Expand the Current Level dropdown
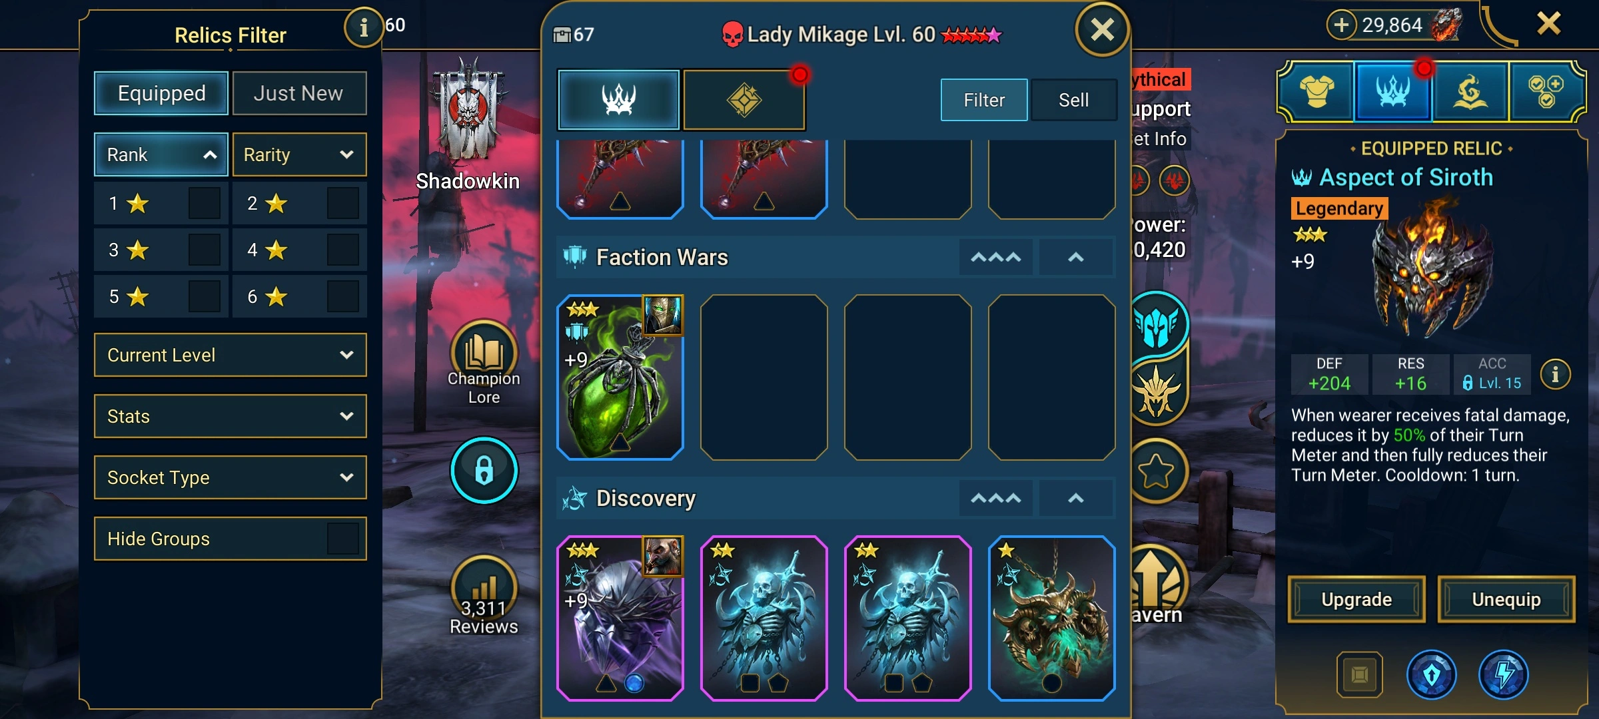 click(231, 355)
